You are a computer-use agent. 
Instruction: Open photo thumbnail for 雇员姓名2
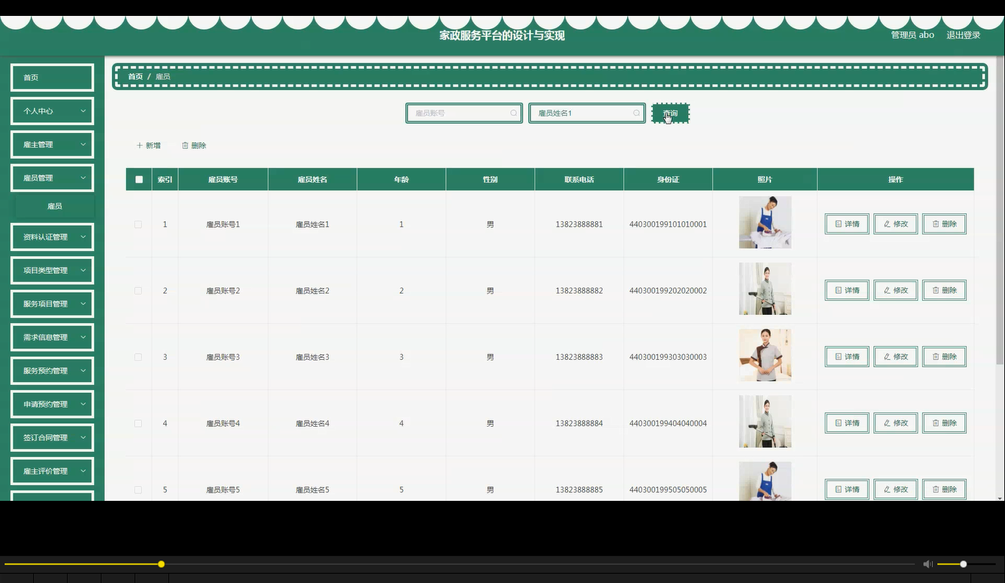(765, 289)
